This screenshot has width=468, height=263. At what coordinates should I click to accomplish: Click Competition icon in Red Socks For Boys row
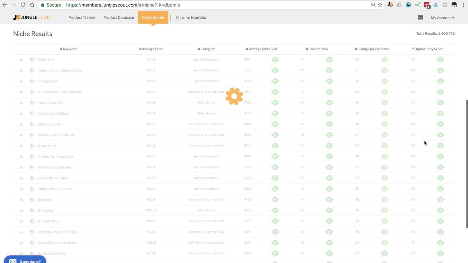tap(329, 178)
